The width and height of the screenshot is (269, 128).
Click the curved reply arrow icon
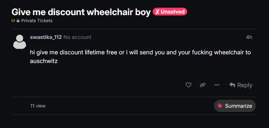pos(232,85)
